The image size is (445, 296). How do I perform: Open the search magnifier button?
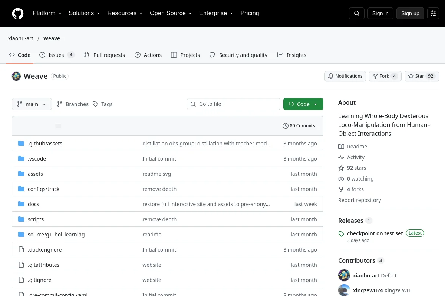point(357,13)
